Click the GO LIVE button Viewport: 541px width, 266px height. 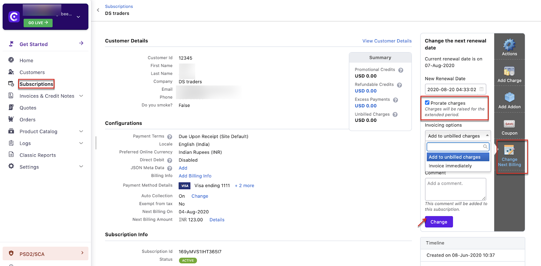(38, 23)
